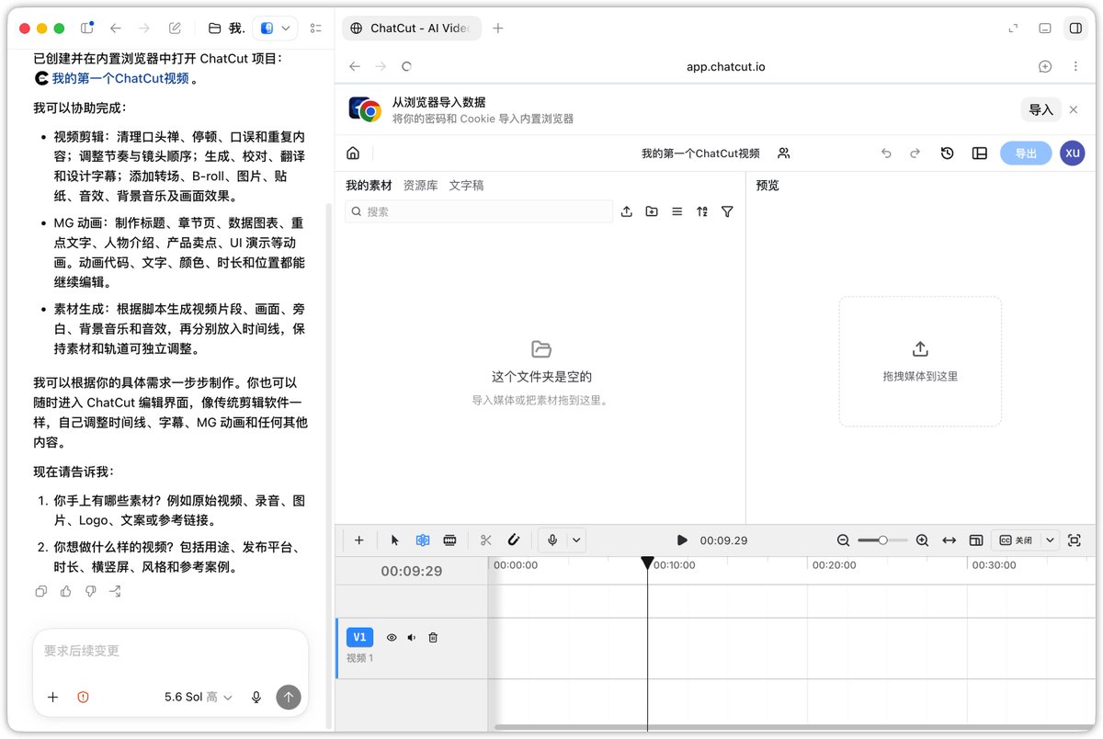This screenshot has width=1103, height=739.
Task: Change ChatCut panel layout icon
Action: [980, 153]
